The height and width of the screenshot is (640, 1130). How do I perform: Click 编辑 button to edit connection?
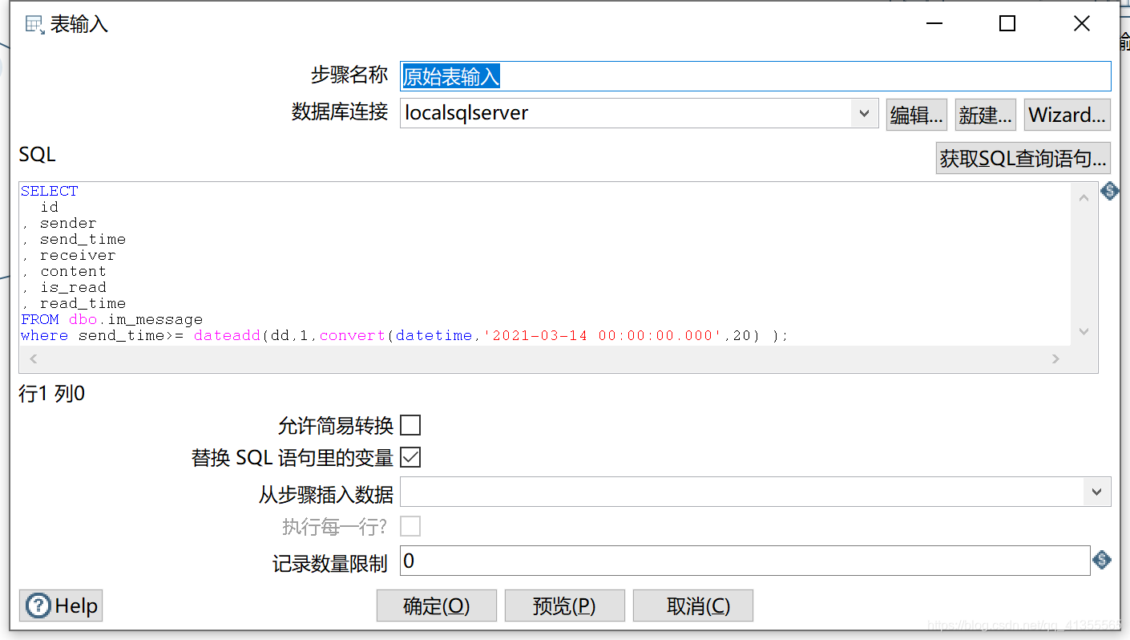pyautogui.click(x=917, y=115)
